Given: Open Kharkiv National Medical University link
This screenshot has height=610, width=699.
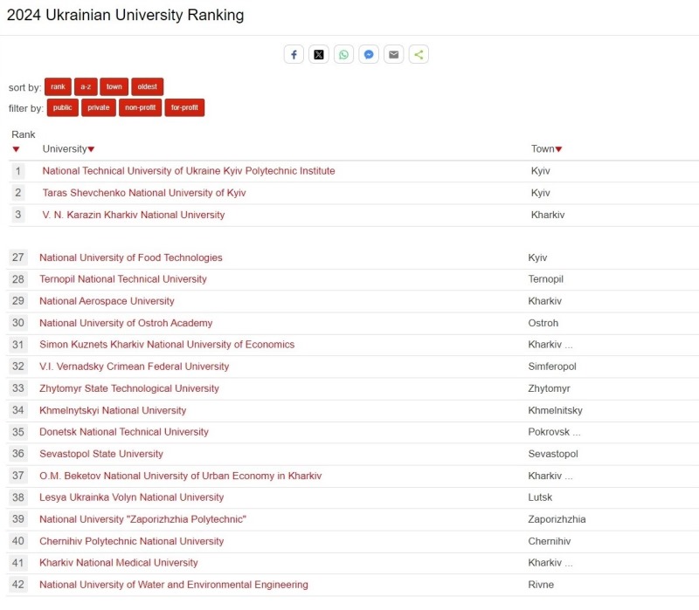Looking at the screenshot, I should [119, 563].
